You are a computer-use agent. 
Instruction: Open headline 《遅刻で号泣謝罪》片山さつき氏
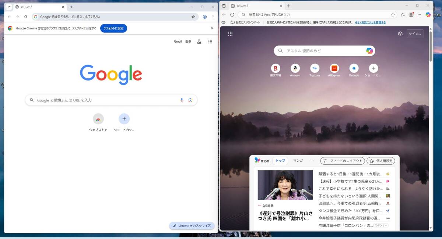pyautogui.click(x=285, y=216)
